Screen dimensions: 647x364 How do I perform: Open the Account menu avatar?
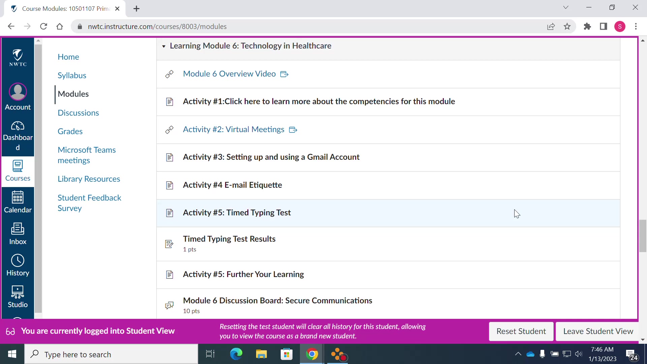[18, 92]
